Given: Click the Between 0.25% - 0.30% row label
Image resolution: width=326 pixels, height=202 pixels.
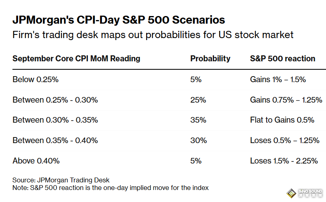Looking at the screenshot, I should [x=55, y=100].
